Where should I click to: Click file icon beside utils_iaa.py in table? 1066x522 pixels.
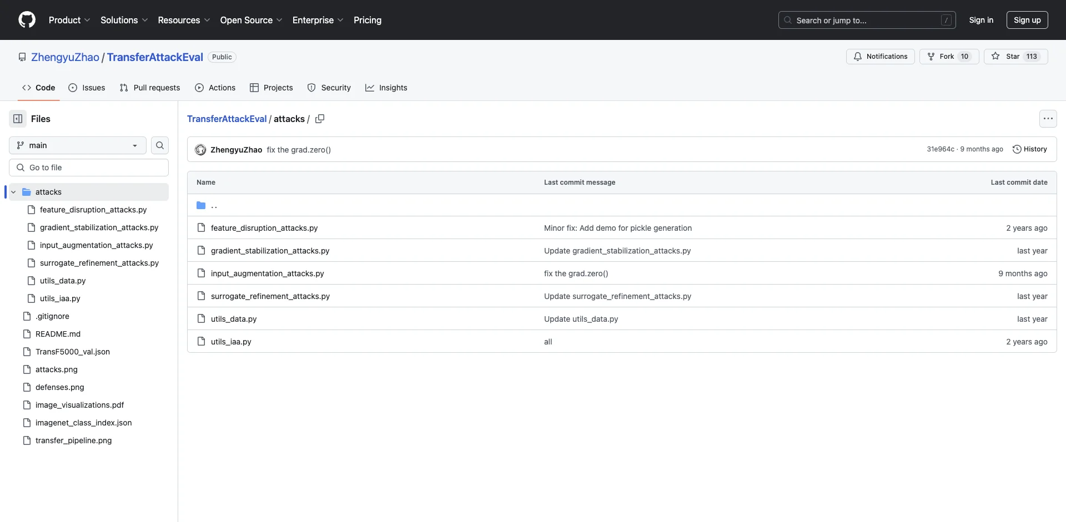tap(201, 342)
